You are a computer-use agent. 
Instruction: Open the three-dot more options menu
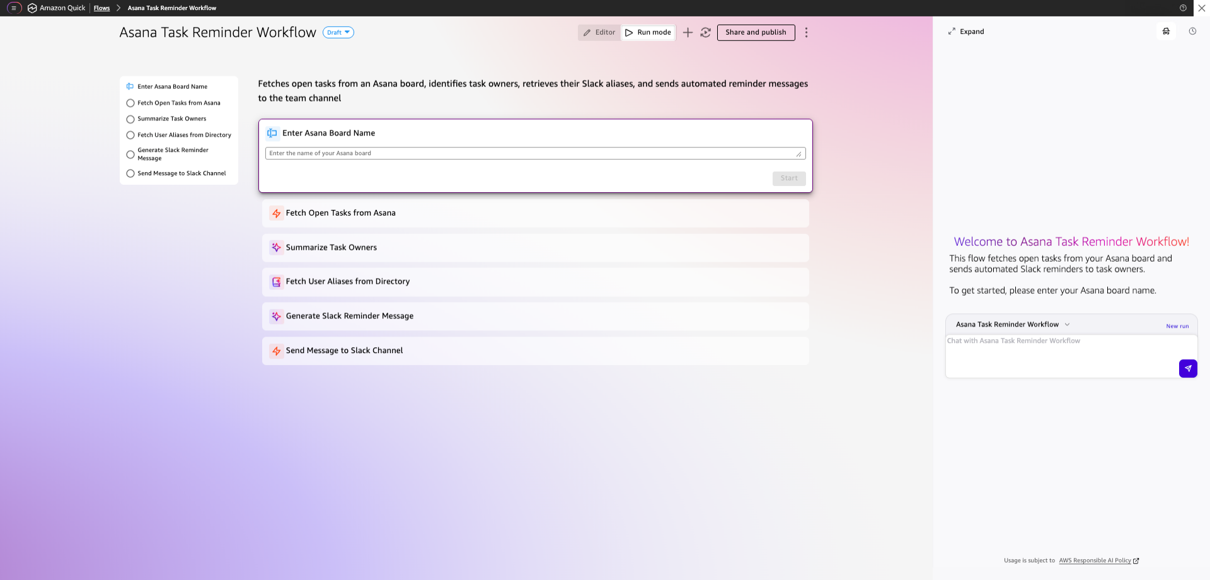coord(806,32)
